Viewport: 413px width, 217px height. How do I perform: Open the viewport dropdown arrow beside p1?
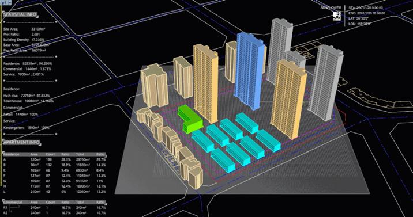pyautogui.click(x=10, y=2)
